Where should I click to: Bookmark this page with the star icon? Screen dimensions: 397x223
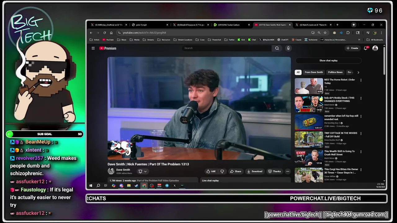[325, 33]
